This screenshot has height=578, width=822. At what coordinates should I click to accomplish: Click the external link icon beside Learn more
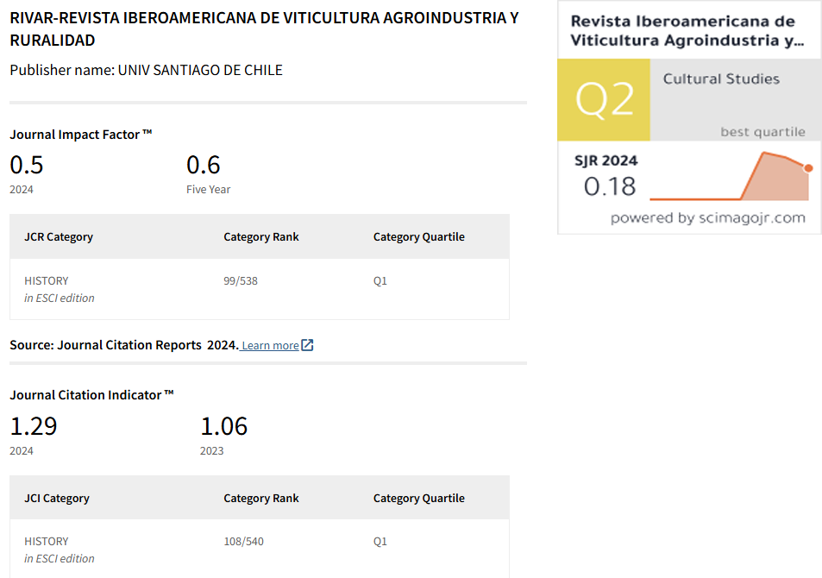(x=308, y=345)
